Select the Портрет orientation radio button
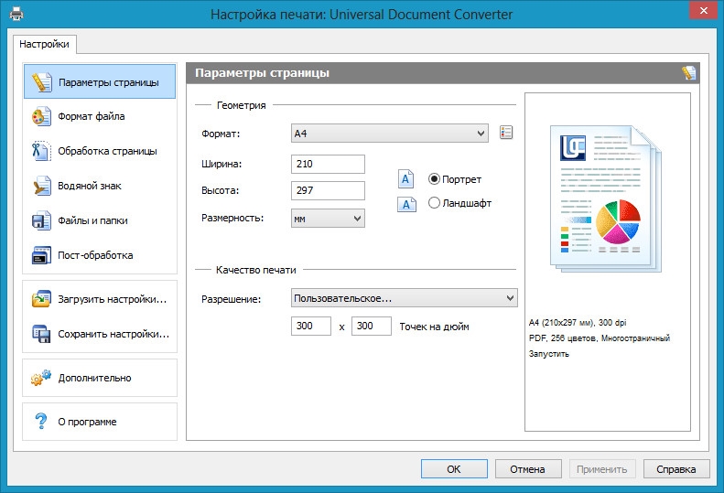Screen dimensions: 724x493 click(435, 179)
